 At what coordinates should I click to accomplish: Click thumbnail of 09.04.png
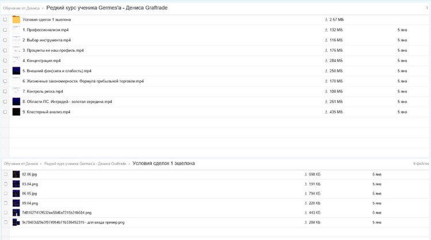click(16, 203)
